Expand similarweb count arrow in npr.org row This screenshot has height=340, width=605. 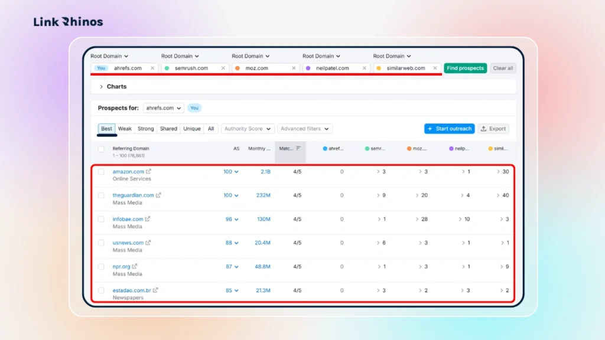(x=501, y=266)
